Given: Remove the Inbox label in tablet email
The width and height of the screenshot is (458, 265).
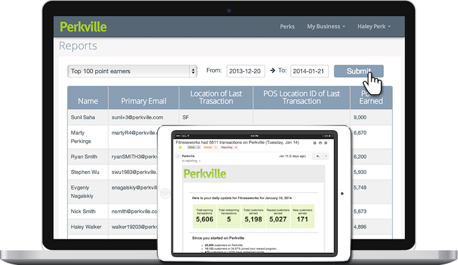Looking at the screenshot, I should coord(198,147).
